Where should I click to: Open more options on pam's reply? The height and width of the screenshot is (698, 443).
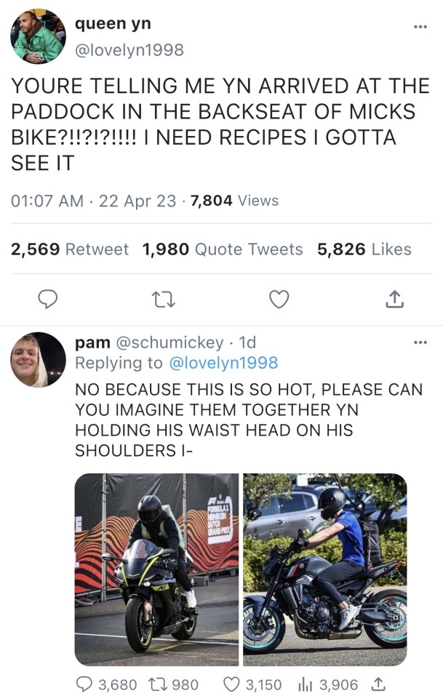[x=420, y=342]
